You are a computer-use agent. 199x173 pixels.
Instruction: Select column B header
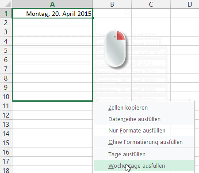click(112, 4)
